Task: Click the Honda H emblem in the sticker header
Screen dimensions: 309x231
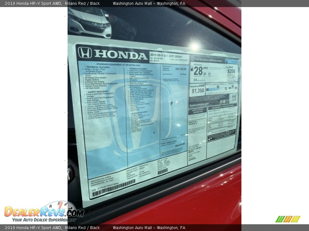Action: (x=85, y=52)
